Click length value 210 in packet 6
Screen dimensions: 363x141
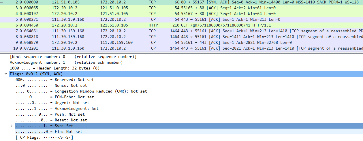coord(176,25)
